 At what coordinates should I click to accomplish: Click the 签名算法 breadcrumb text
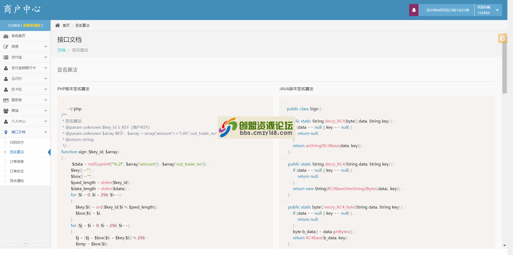[x=82, y=25]
